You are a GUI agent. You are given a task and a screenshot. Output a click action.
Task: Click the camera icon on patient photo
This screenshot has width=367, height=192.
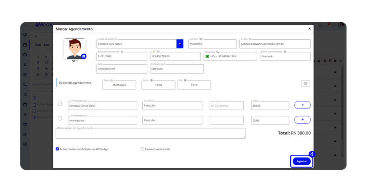[84, 56]
